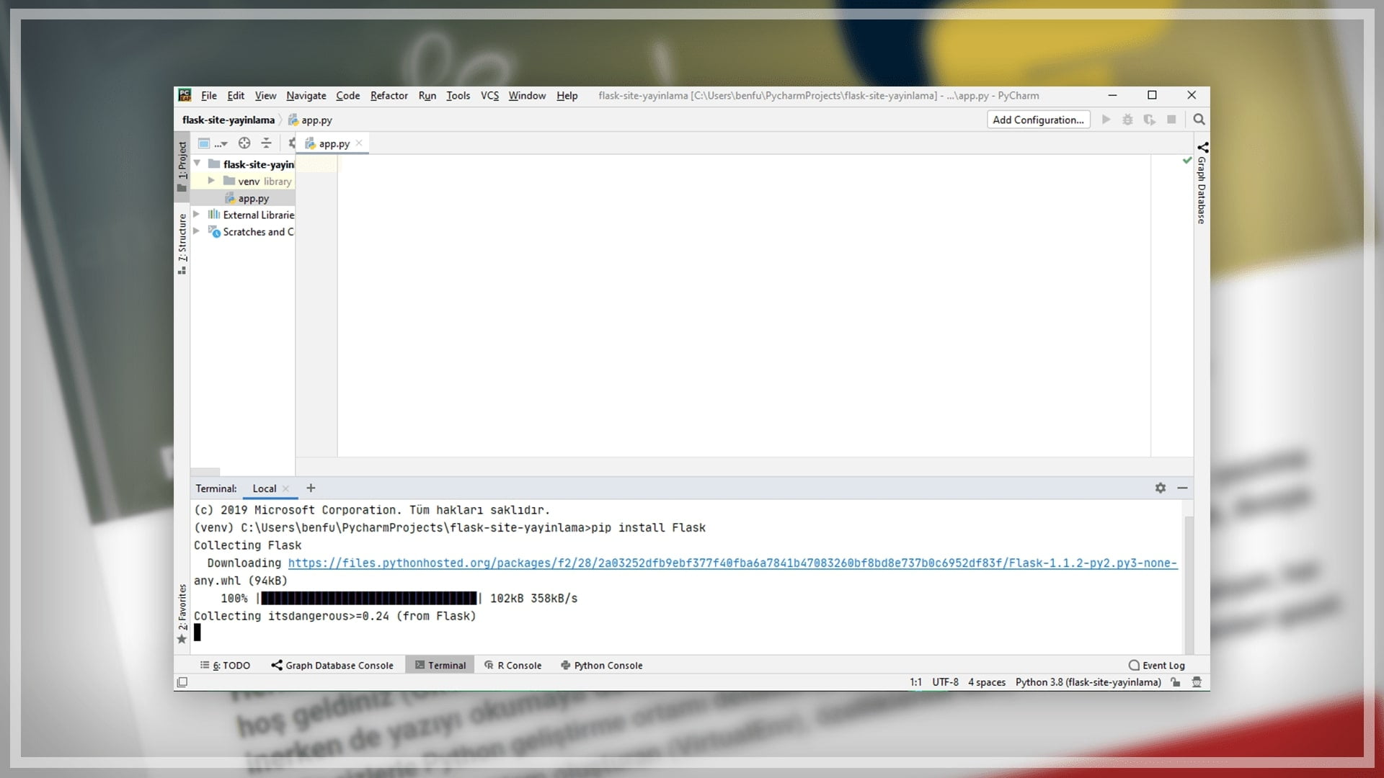This screenshot has height=778, width=1384.
Task: Open the Refactor menu
Action: tap(389, 96)
